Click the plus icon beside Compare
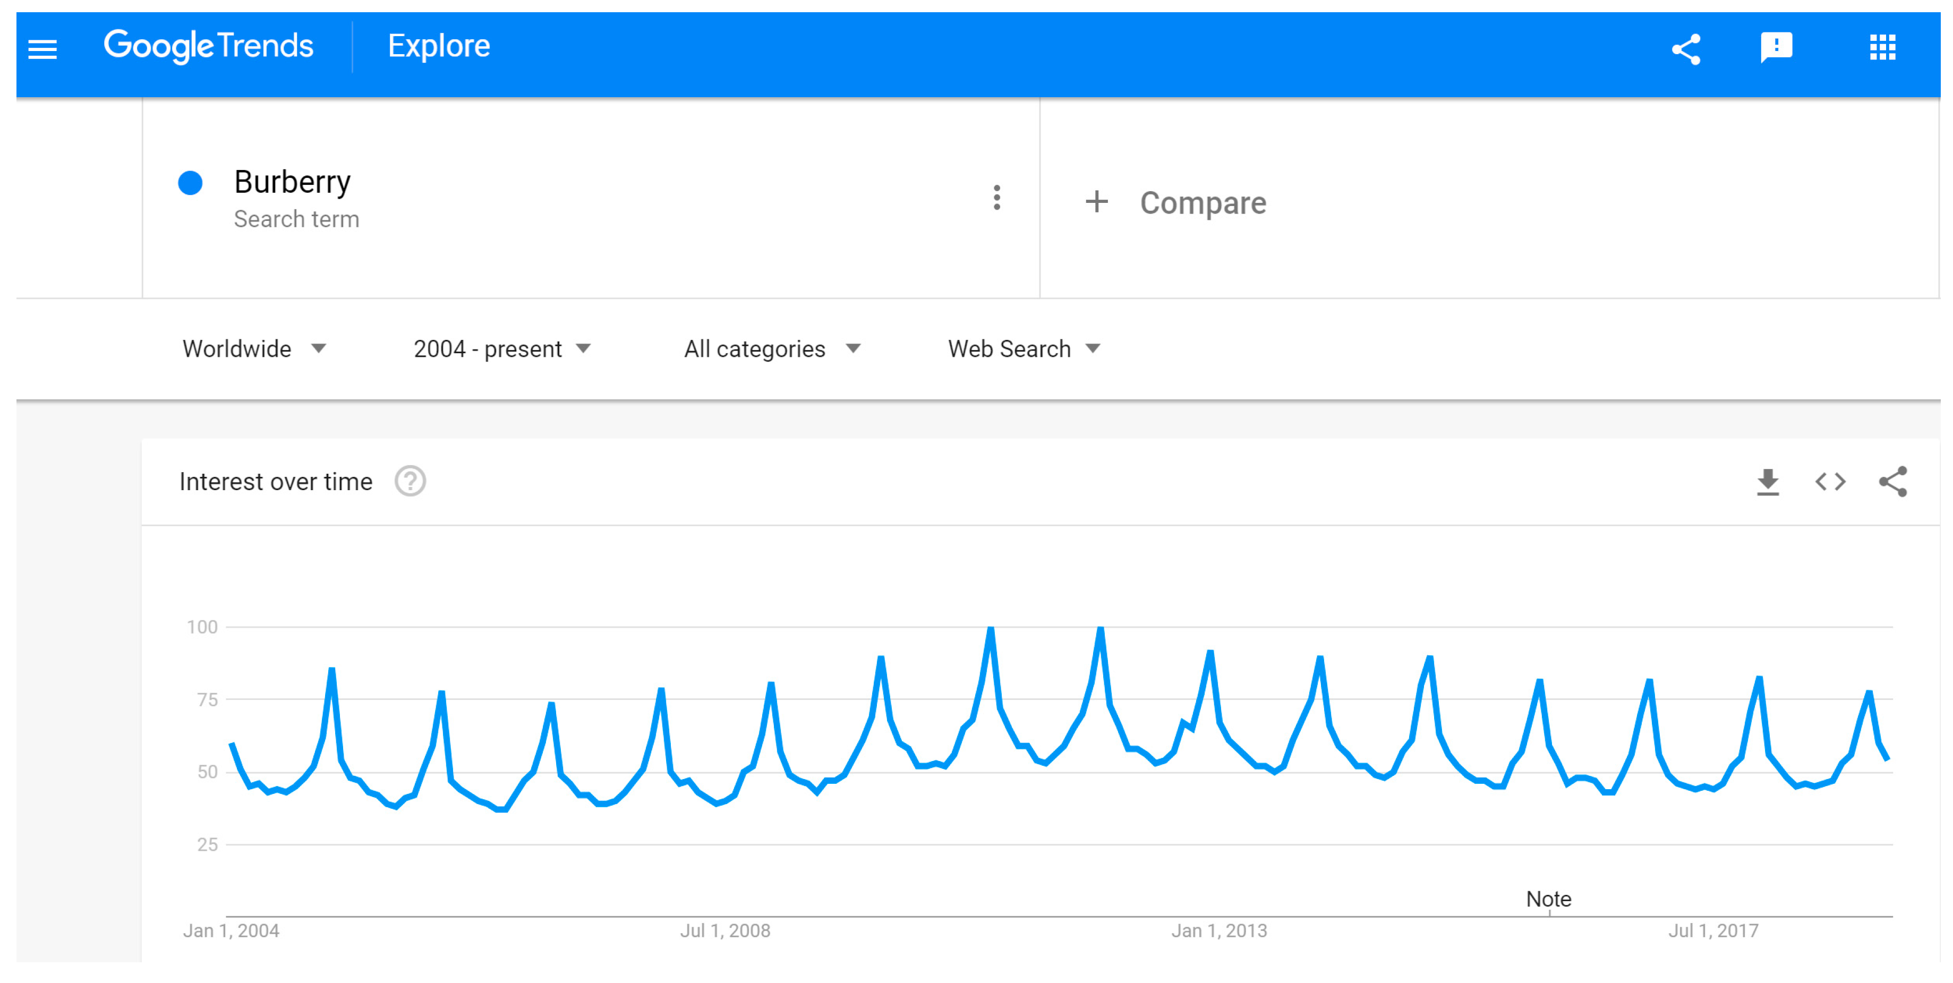Viewport: 1953px width, 983px height. pos(1096,202)
